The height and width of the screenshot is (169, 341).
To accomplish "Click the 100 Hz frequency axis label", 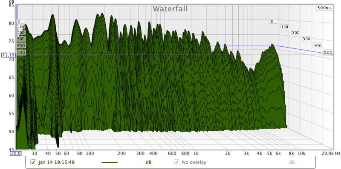I will tap(90, 153).
